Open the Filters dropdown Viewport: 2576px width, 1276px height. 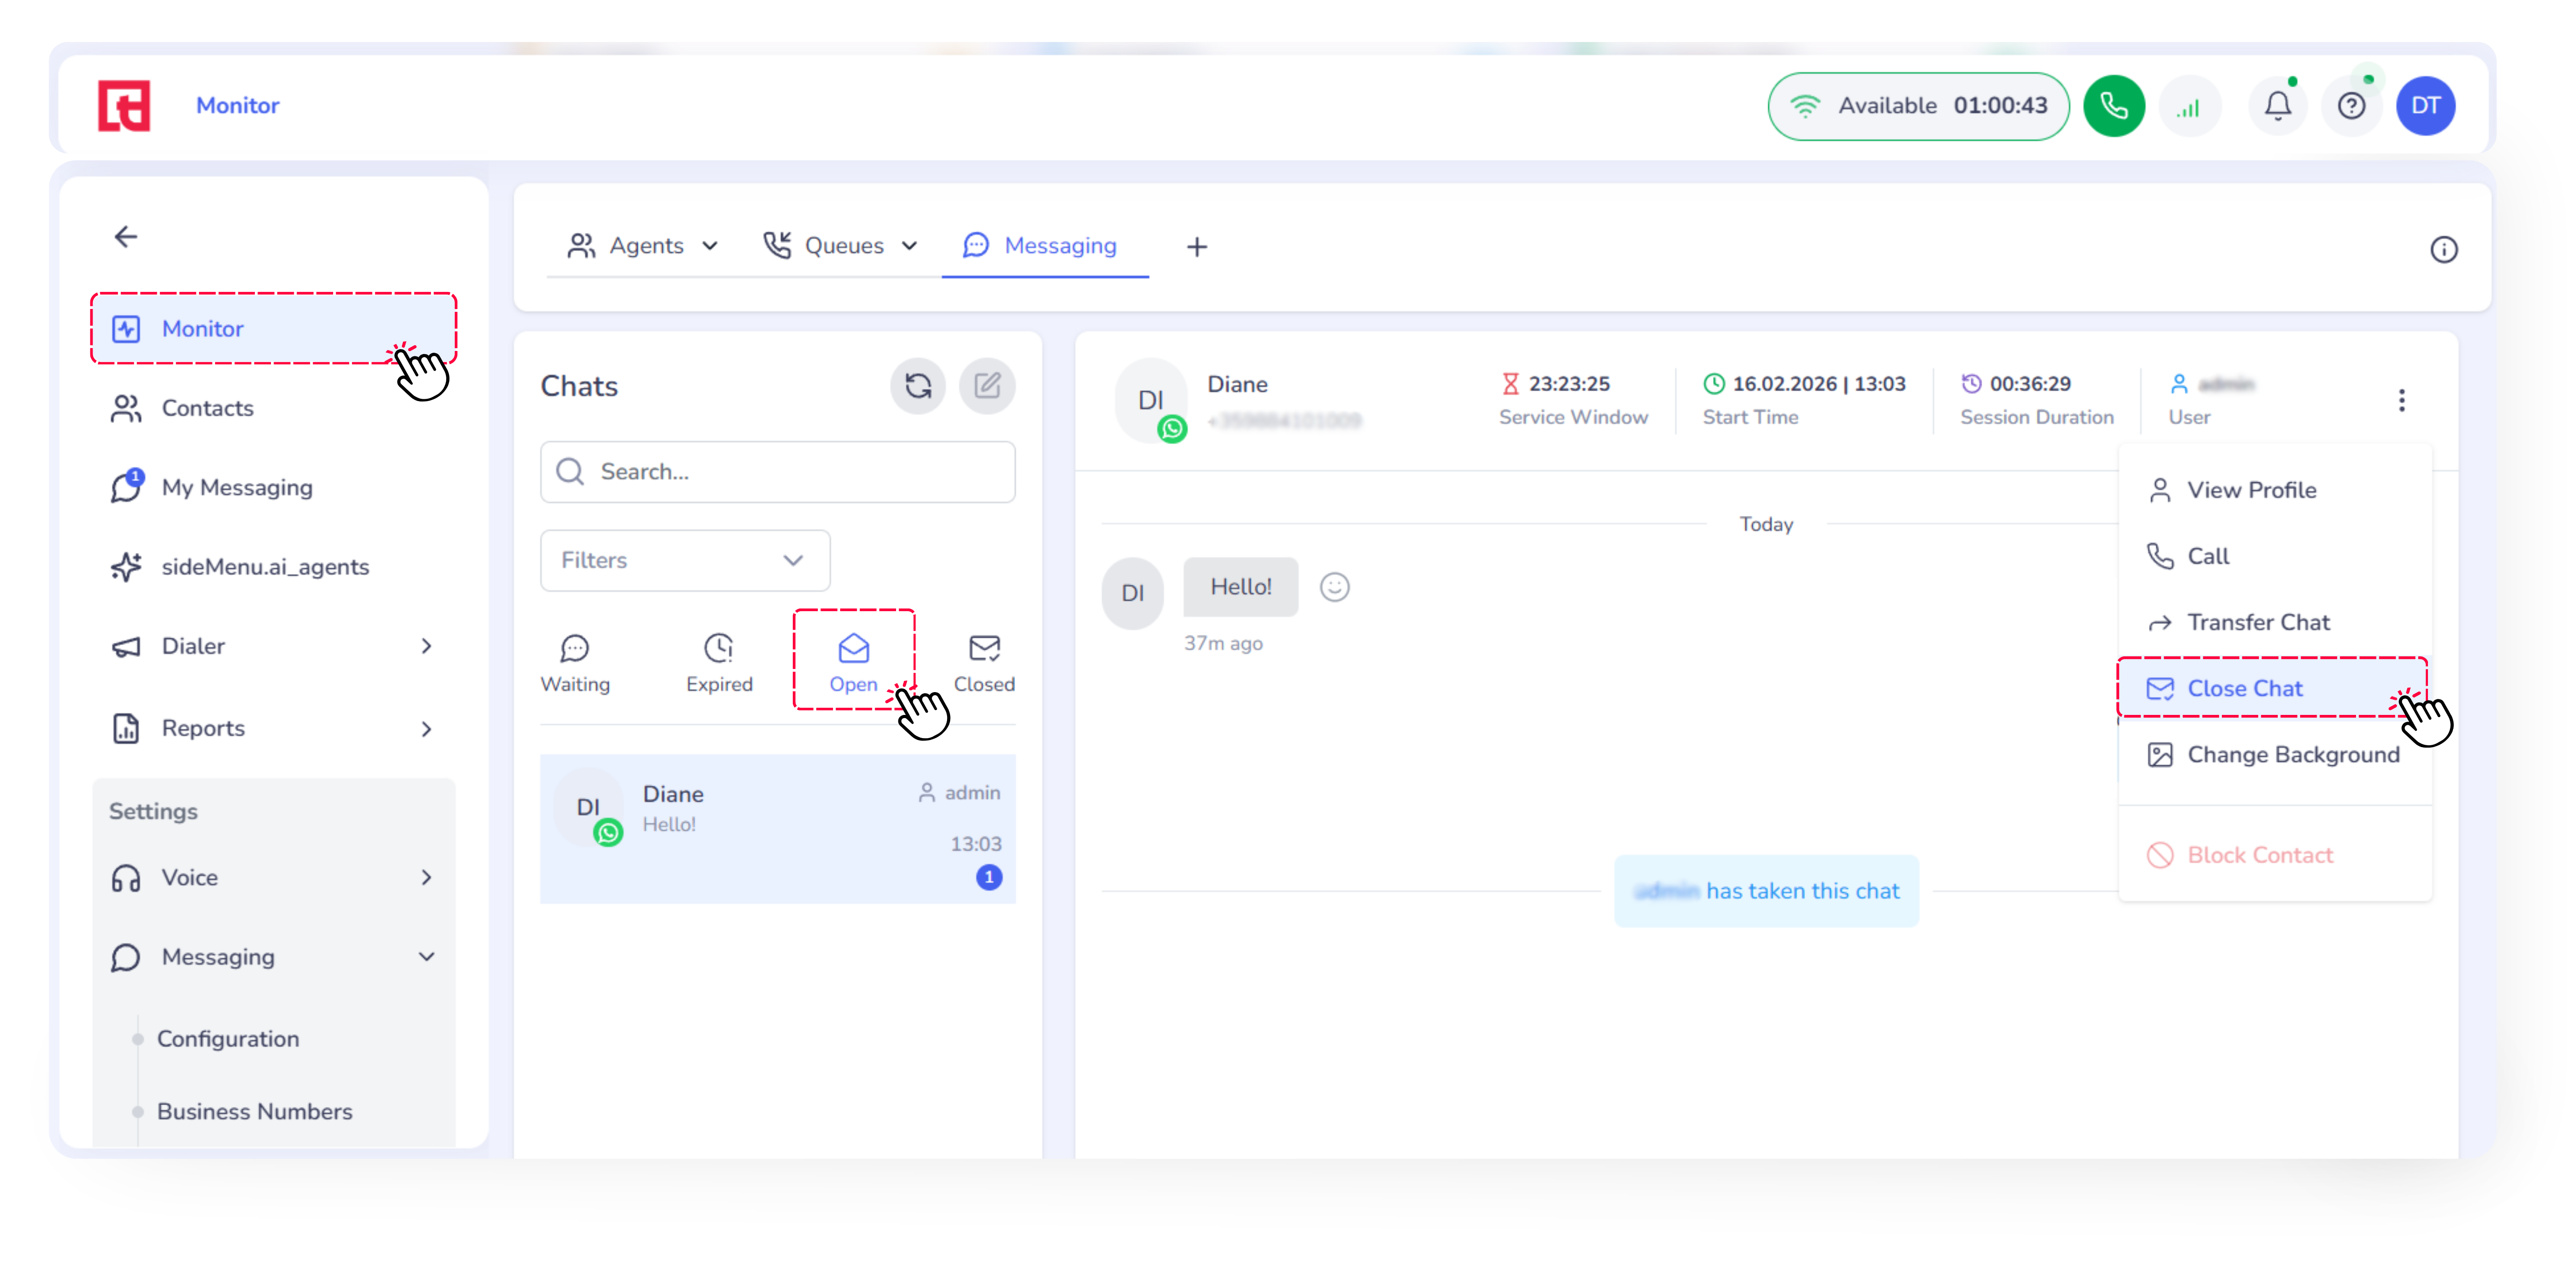[685, 560]
